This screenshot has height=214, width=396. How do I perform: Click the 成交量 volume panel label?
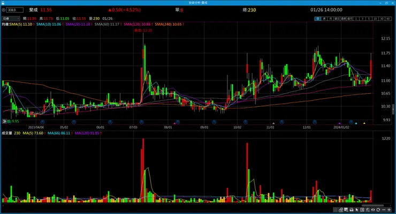click(x=7, y=133)
